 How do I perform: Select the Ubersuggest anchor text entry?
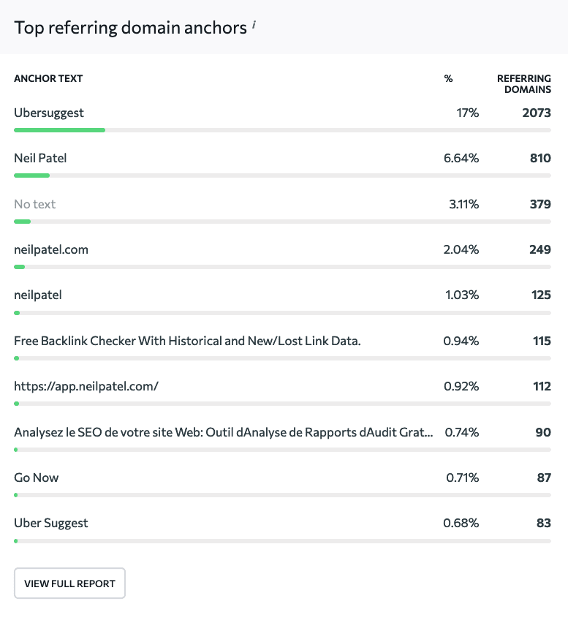pos(48,113)
